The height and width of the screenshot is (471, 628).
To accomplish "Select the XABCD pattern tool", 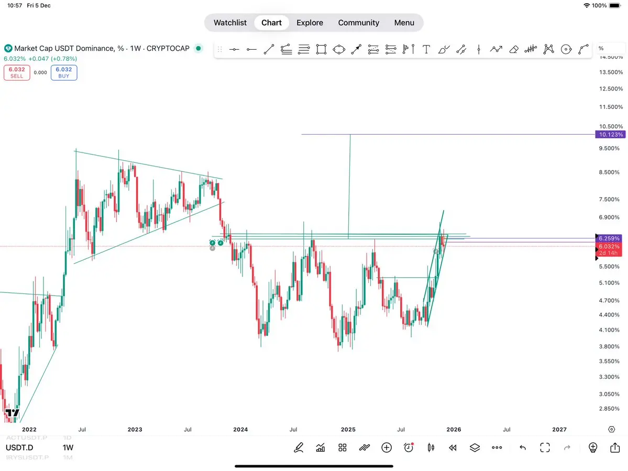I will point(549,49).
